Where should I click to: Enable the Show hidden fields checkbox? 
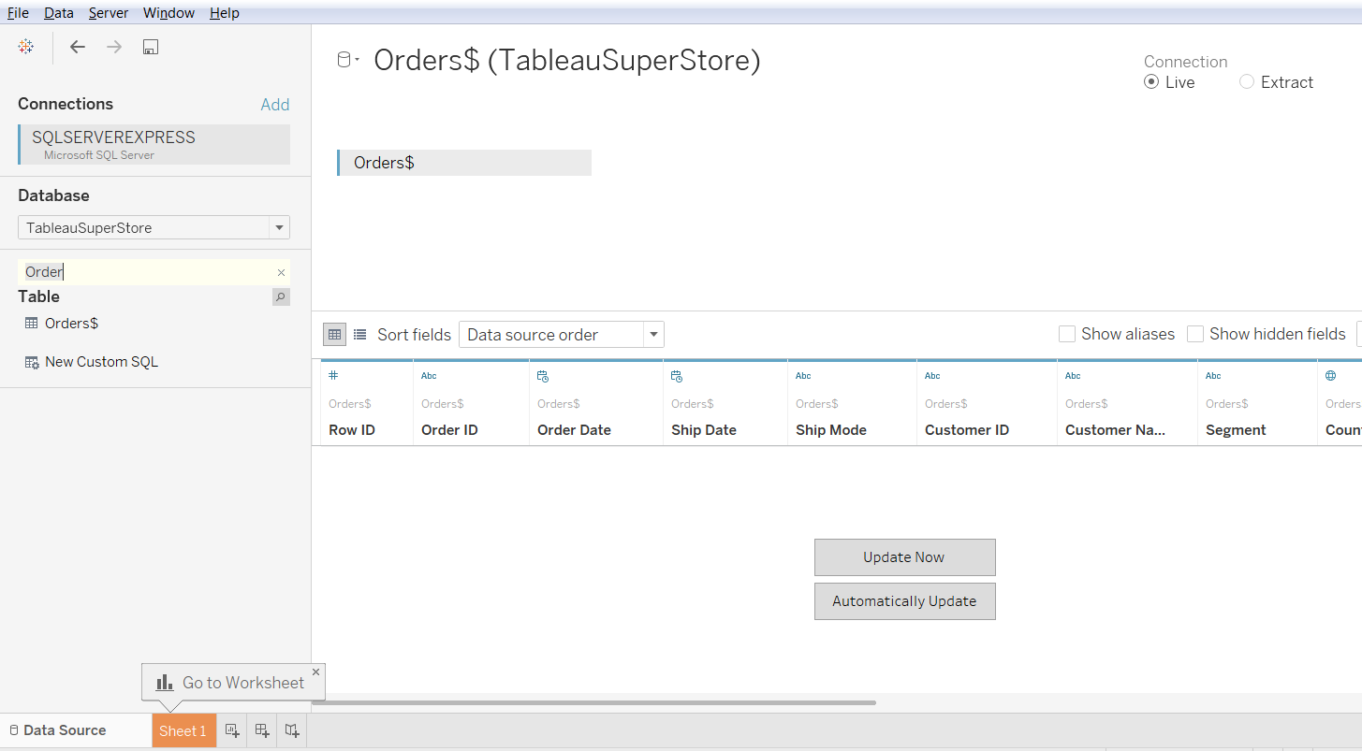click(x=1194, y=334)
